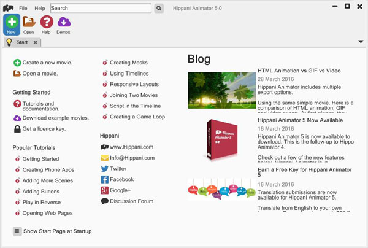The image size is (368, 248).
Task: Click the forest leaves blog thumbnail
Action: pyautogui.click(x=222, y=90)
